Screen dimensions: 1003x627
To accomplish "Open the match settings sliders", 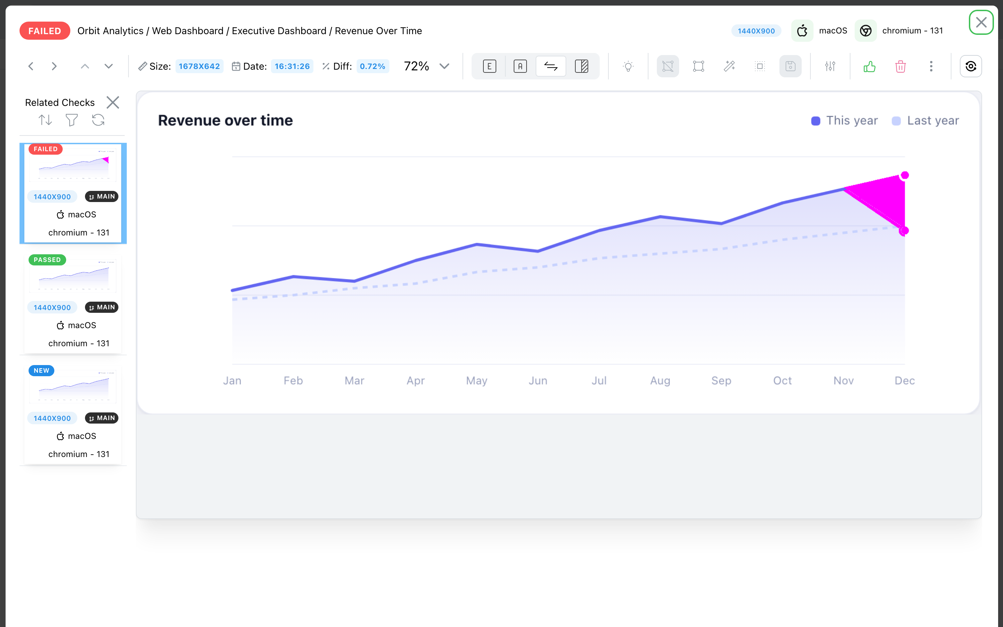I will 830,66.
